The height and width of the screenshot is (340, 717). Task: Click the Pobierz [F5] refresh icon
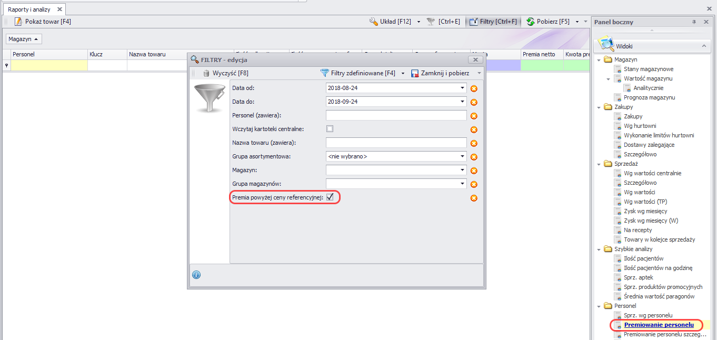531,22
